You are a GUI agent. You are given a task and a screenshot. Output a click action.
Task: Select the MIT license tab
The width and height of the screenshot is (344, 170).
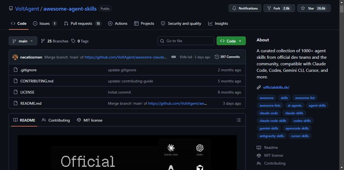click(x=90, y=120)
